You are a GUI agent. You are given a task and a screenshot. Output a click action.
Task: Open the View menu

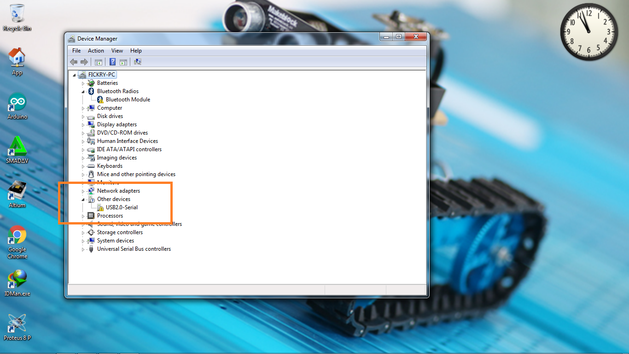[x=117, y=50]
